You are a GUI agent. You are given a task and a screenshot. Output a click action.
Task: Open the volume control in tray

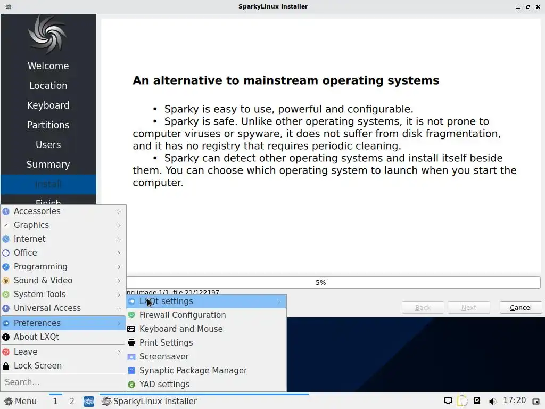coord(492,402)
